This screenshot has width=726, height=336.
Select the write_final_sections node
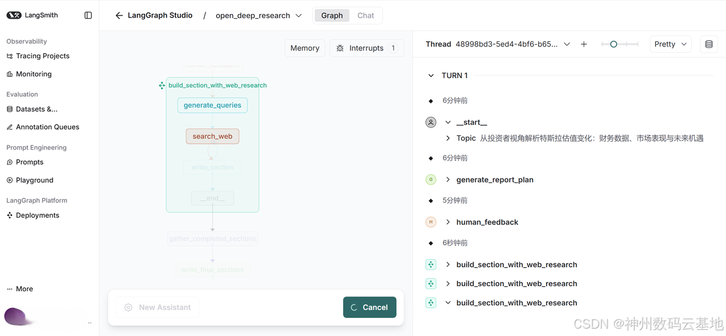pos(213,270)
